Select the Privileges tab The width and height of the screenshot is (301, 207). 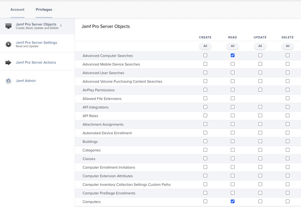44,9
